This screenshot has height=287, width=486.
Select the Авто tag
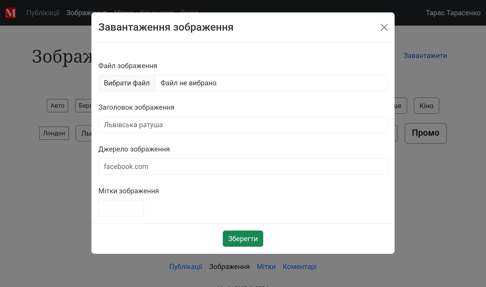point(57,106)
